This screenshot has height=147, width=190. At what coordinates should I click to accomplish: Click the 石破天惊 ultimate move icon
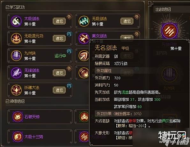tap(18, 117)
